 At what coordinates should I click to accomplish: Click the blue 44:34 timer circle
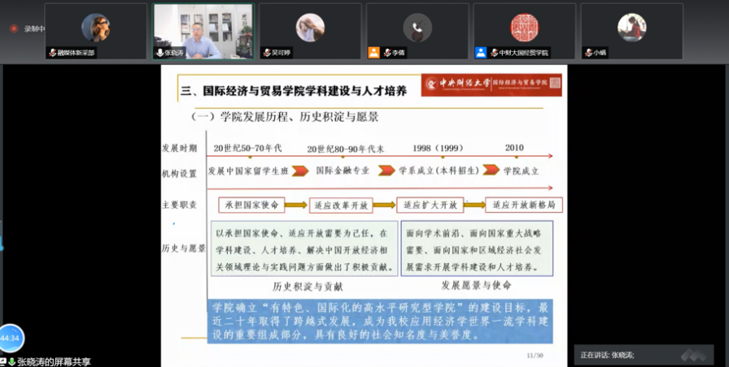pos(10,338)
